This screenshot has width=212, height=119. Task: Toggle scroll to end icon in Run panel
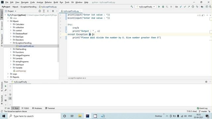[x=10, y=99]
